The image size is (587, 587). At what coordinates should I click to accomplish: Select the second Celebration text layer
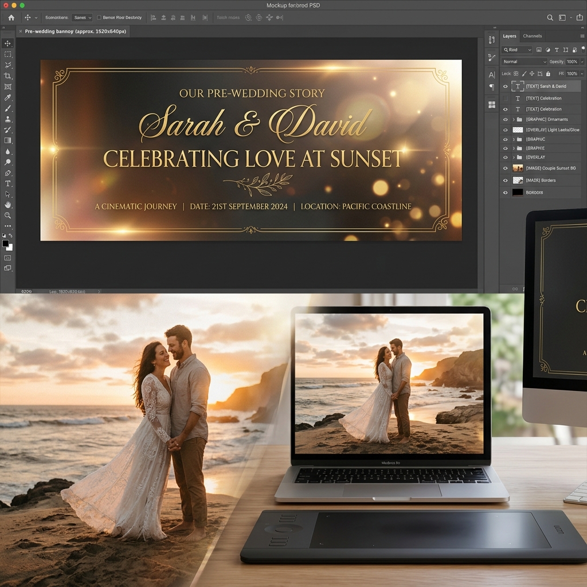tap(541, 109)
